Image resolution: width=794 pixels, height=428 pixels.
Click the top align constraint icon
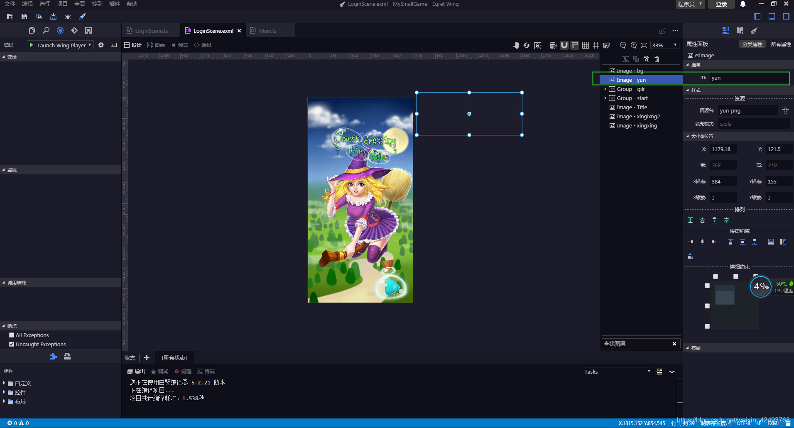(x=730, y=242)
